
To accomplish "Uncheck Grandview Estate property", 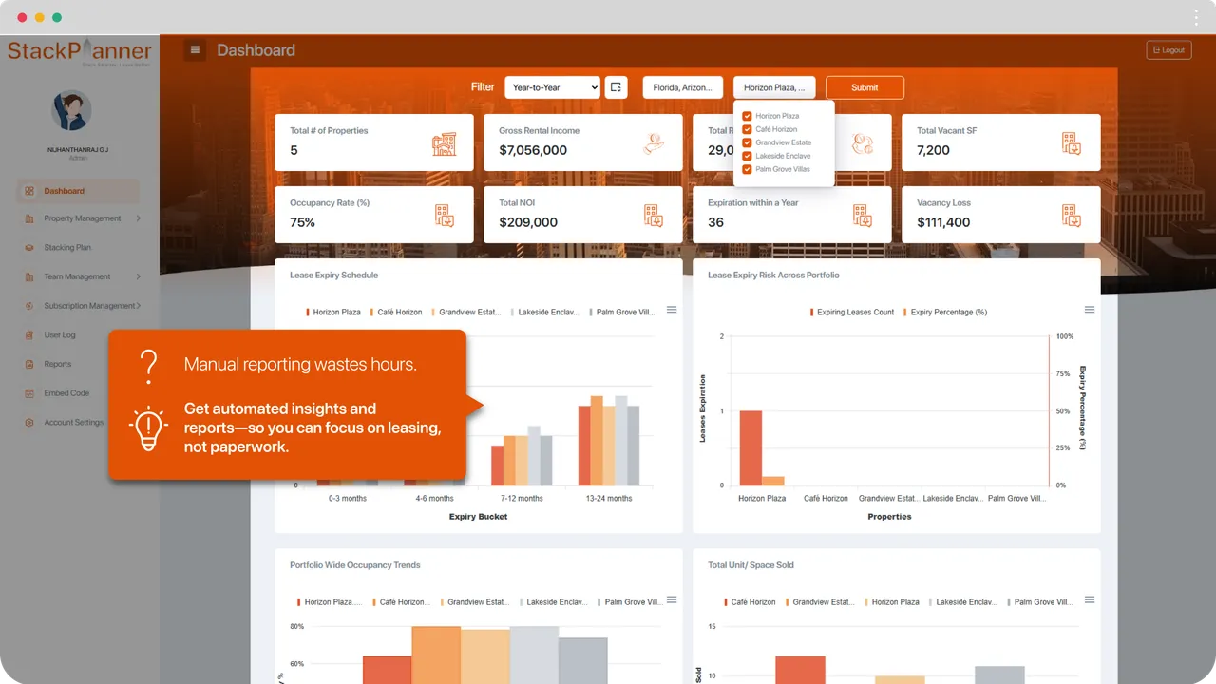I will (x=746, y=142).
